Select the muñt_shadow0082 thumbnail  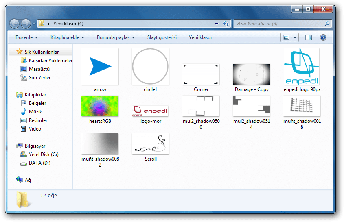[x=100, y=144]
